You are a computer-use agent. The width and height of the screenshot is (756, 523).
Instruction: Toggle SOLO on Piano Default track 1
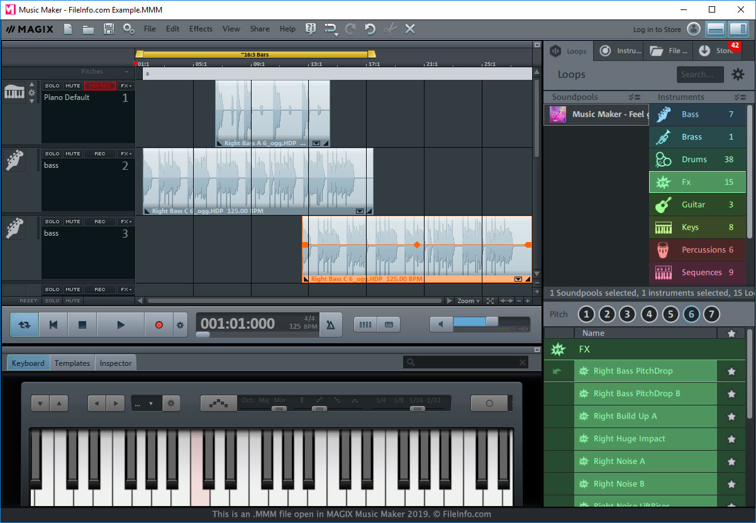(x=52, y=85)
